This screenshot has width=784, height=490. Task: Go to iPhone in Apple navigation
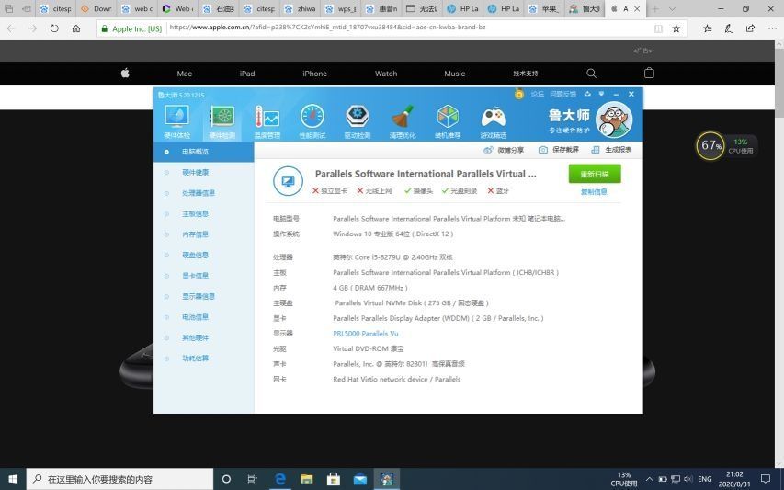pyautogui.click(x=314, y=74)
